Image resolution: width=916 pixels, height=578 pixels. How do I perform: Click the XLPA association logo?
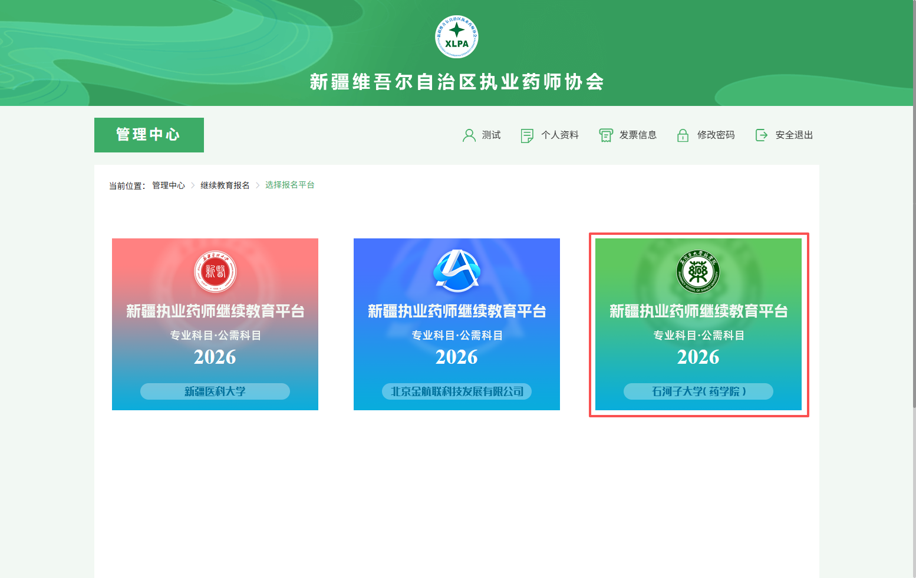point(456,36)
